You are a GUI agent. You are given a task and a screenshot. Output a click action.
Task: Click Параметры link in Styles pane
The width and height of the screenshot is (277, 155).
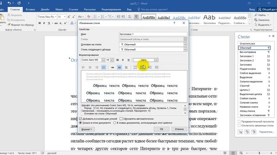click(x=267, y=132)
